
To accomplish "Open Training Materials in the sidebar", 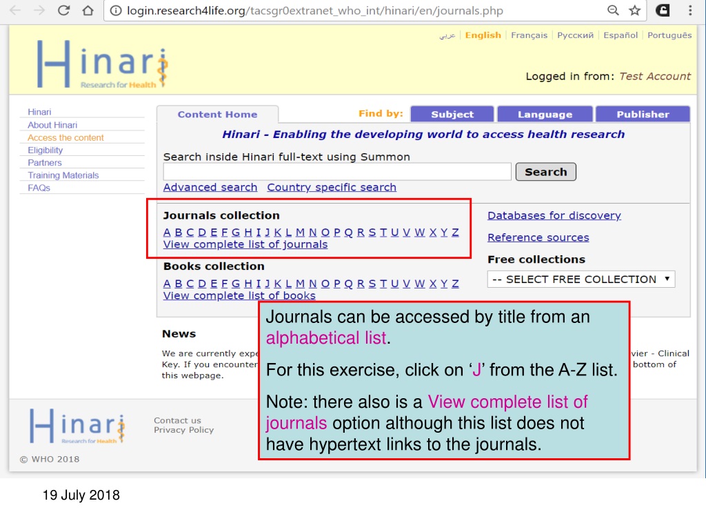I will click(x=63, y=175).
